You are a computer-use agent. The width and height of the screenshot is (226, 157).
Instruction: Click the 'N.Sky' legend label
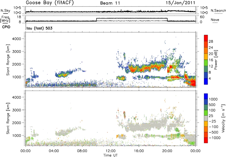tap(5, 10)
